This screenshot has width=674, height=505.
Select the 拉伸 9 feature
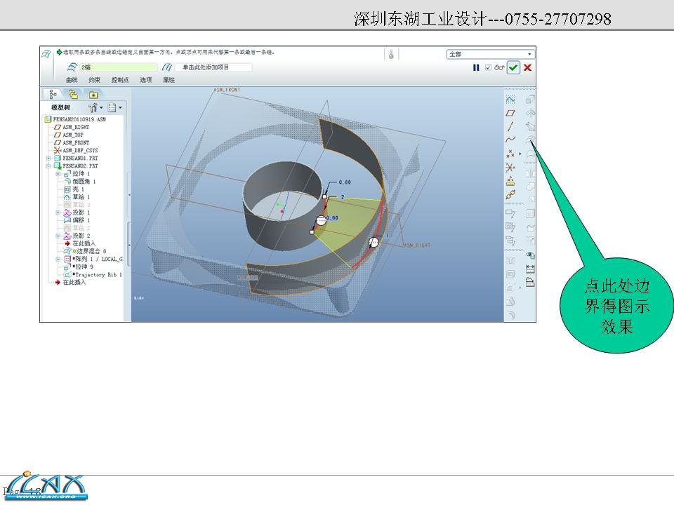[79, 267]
